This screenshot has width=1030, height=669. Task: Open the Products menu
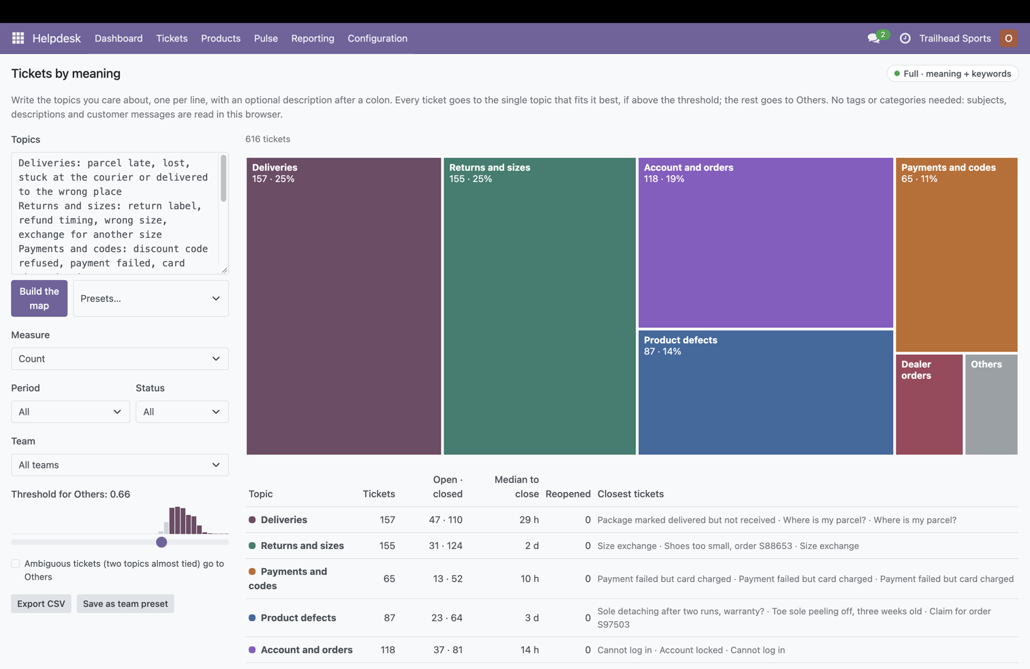click(221, 38)
